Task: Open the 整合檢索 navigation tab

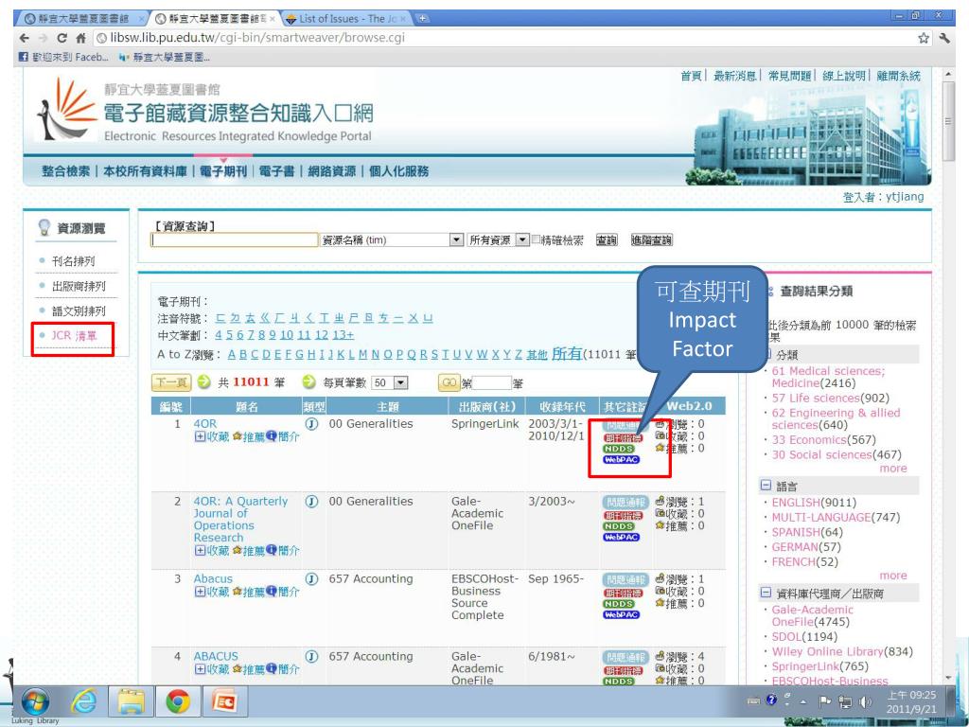Action: tap(66, 171)
